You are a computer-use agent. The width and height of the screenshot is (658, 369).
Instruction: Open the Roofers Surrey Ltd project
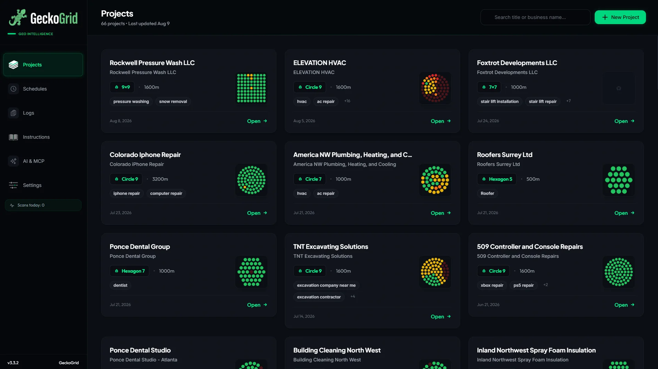(x=624, y=213)
